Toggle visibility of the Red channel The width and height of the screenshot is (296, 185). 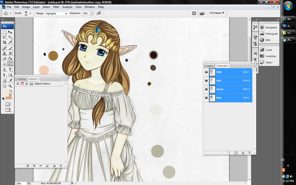coord(206,81)
